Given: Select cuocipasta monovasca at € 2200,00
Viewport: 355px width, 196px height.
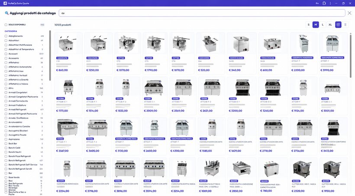Looking at the screenshot, I should click(x=303, y=53).
